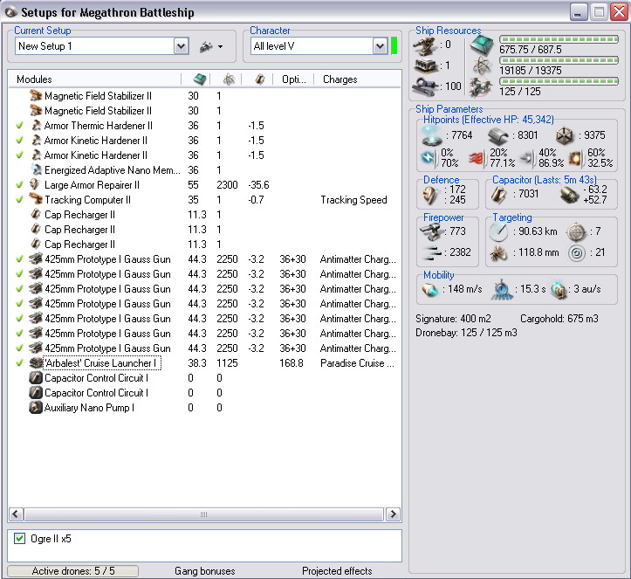Screen dimensions: 631x579
Task: Click the powergrid usage progress bar
Action: [559, 60]
